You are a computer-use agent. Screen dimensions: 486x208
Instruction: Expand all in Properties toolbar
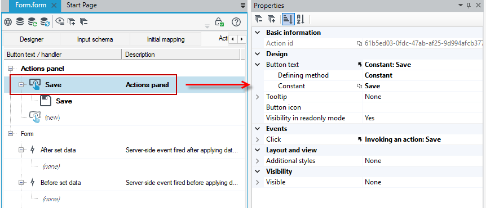(272, 19)
